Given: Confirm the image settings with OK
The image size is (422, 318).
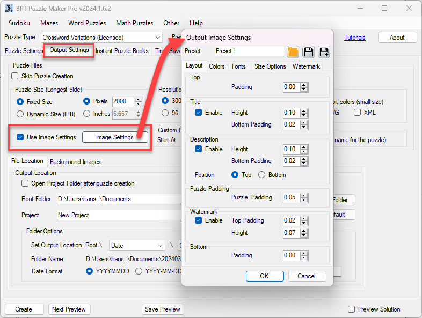Looking at the screenshot, I should (264, 276).
